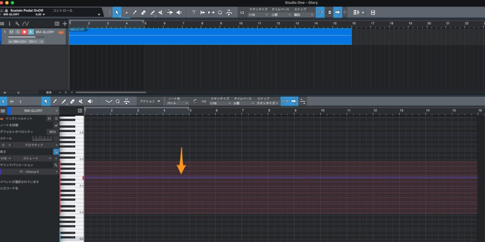Viewport: 485px width, 242px height.
Task: Select the Mute tool in piano editor toolbar
Action: click(81, 101)
